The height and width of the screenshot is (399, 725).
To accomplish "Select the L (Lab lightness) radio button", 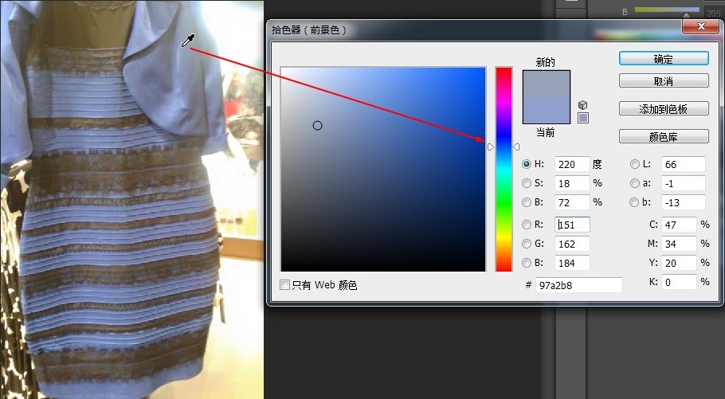I will 635,164.
